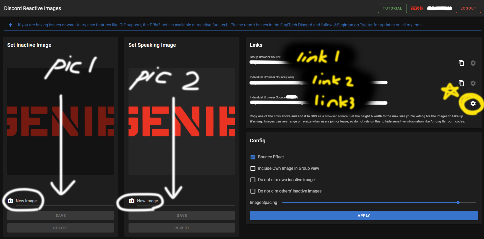
Task: Enable Include Own Image in Group view
Action: [x=253, y=168]
